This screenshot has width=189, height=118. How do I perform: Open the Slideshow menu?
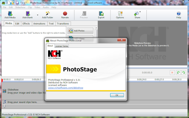tap(20, 7)
